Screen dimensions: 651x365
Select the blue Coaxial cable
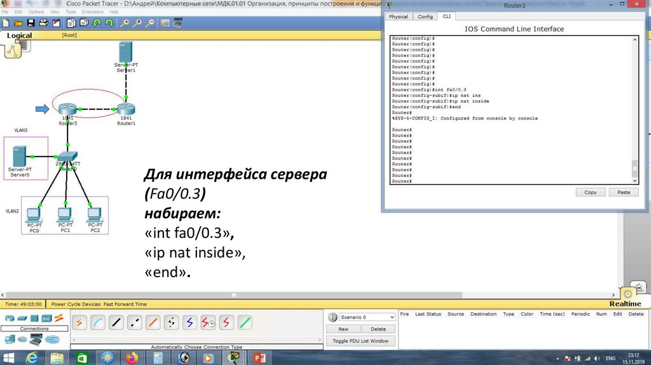[x=189, y=322]
